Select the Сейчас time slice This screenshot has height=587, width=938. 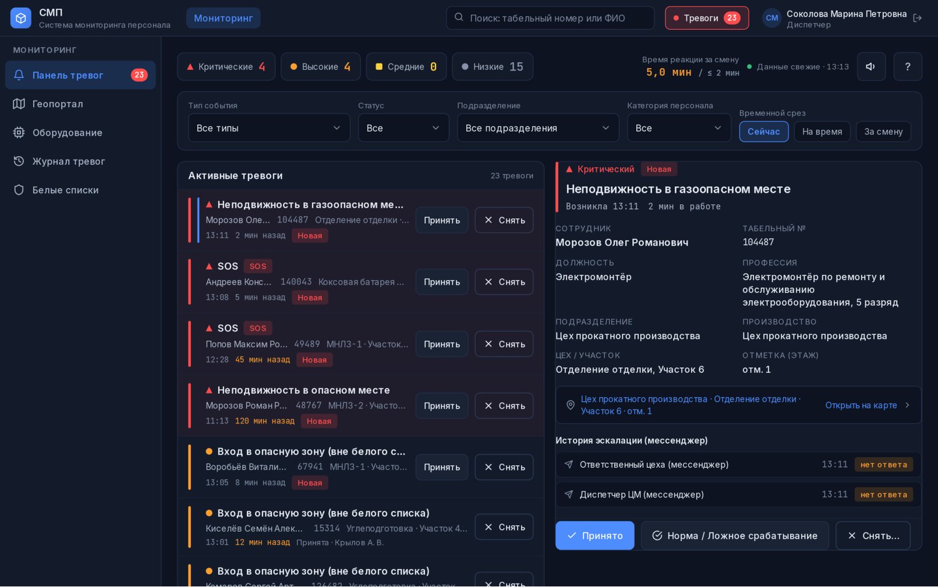763,131
